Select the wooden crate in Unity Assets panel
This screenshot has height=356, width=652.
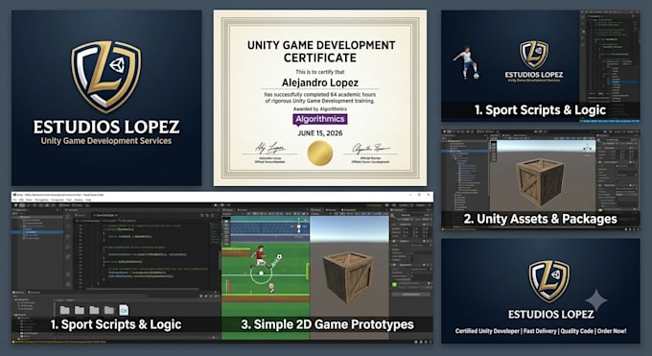coord(540,181)
